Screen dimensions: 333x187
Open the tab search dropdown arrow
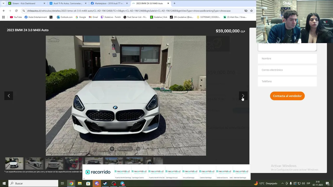coord(3,3)
